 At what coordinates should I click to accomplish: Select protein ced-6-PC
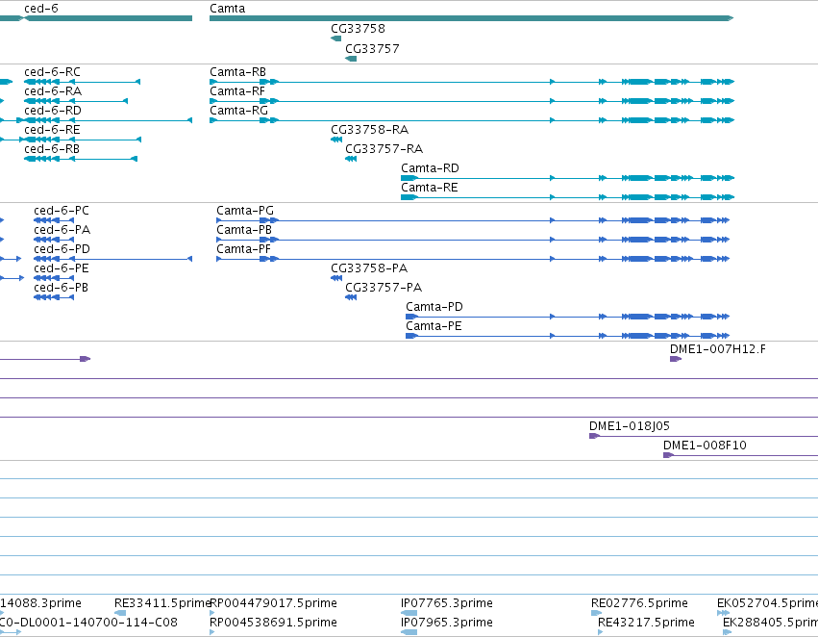point(62,211)
